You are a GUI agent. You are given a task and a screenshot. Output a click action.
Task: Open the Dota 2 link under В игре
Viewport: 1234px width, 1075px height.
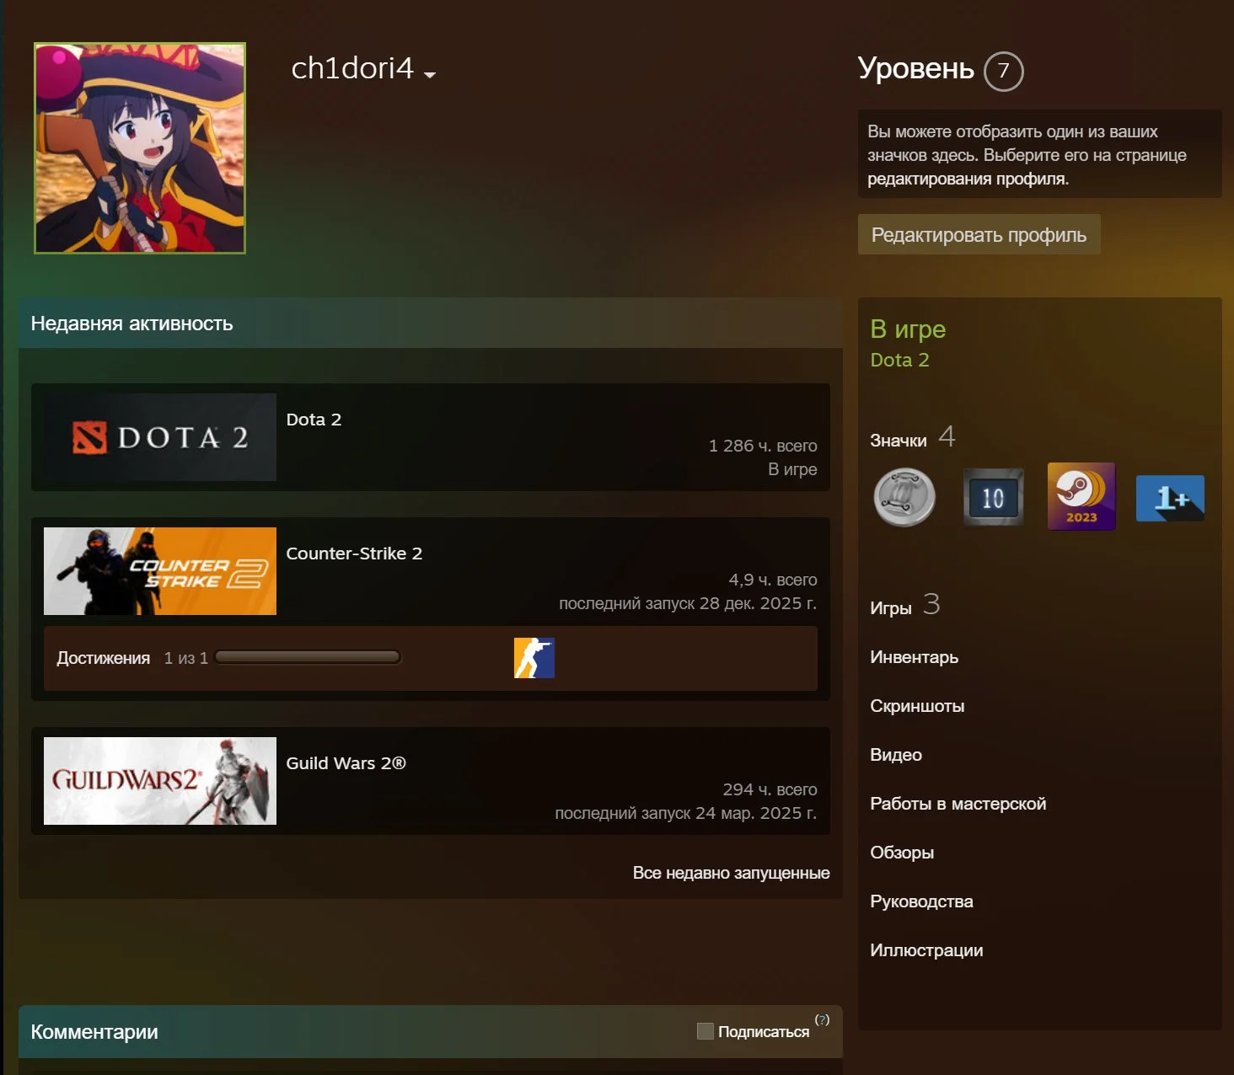899,360
